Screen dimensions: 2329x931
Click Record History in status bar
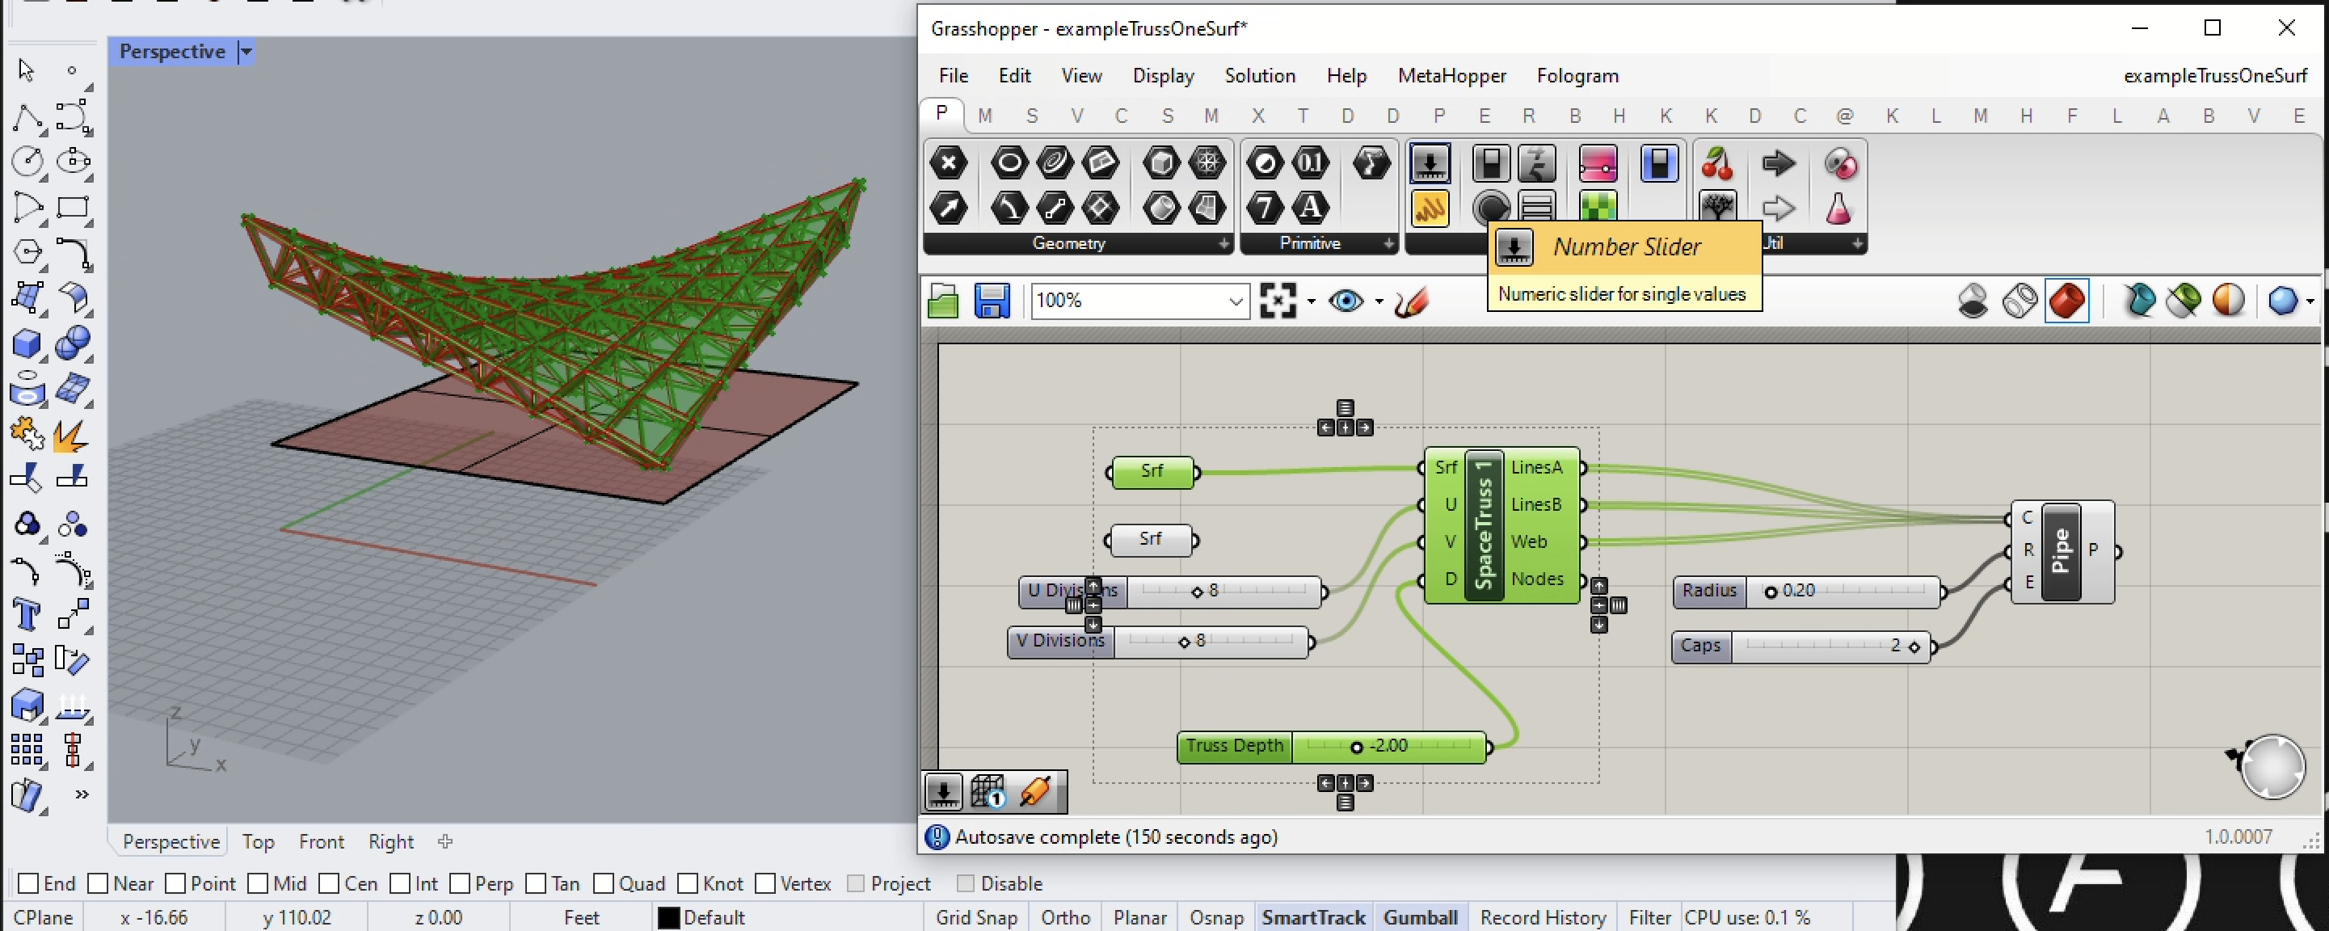(1543, 917)
